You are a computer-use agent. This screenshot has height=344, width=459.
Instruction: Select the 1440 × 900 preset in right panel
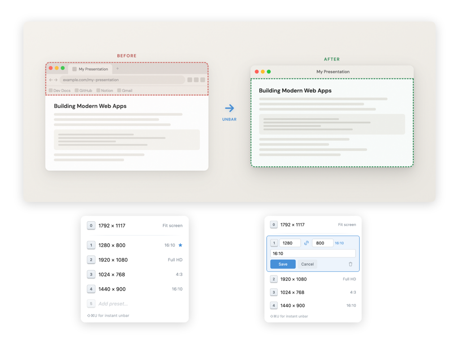[x=313, y=305]
